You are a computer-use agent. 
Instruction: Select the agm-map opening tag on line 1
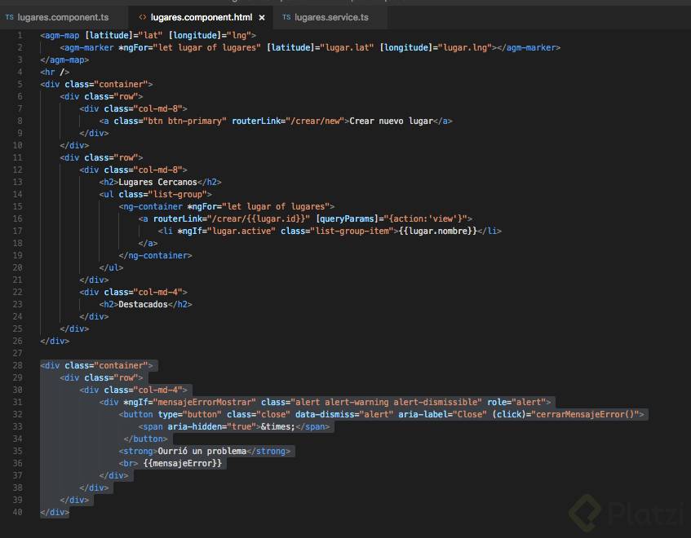pos(61,35)
